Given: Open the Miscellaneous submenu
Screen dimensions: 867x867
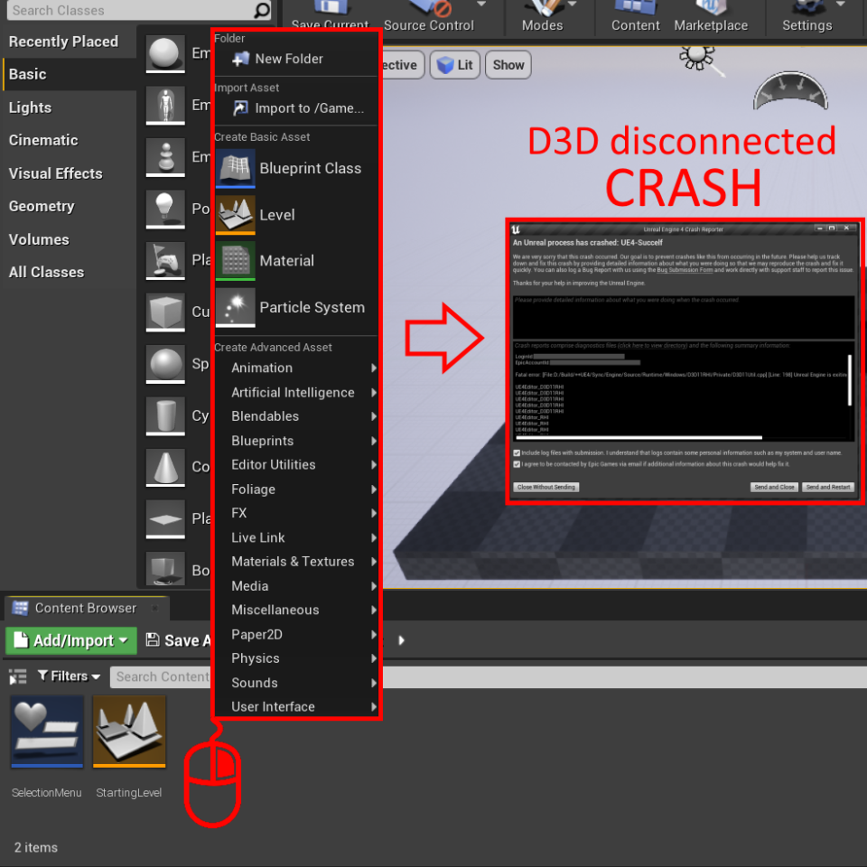Looking at the screenshot, I should pos(297,610).
